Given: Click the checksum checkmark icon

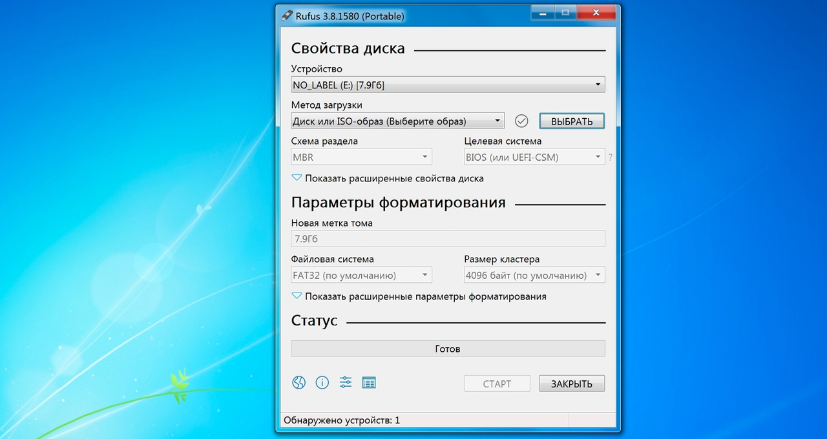Looking at the screenshot, I should tap(522, 121).
